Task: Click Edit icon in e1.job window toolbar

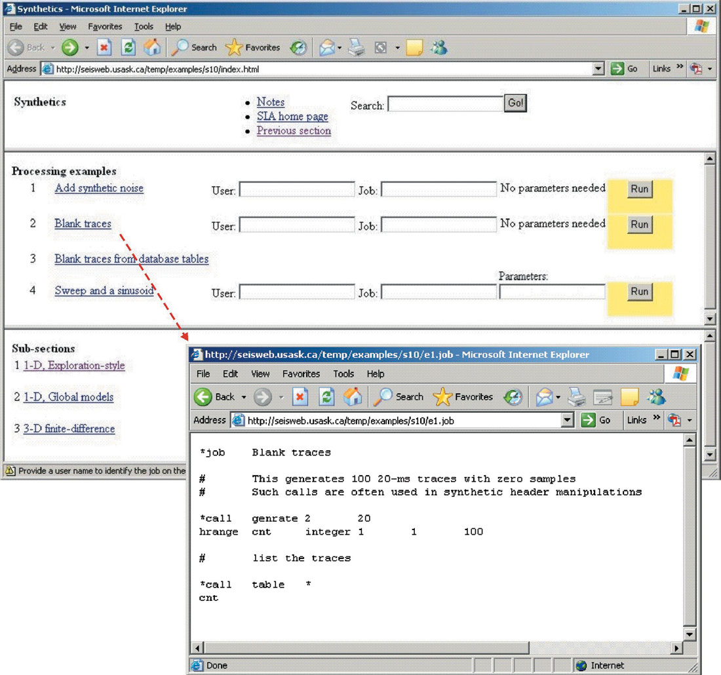Action: tap(603, 397)
